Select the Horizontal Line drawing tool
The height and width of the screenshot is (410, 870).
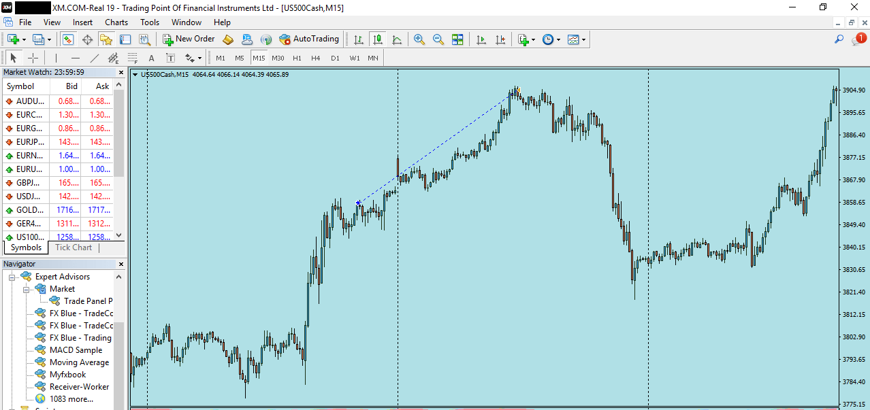pyautogui.click(x=76, y=58)
